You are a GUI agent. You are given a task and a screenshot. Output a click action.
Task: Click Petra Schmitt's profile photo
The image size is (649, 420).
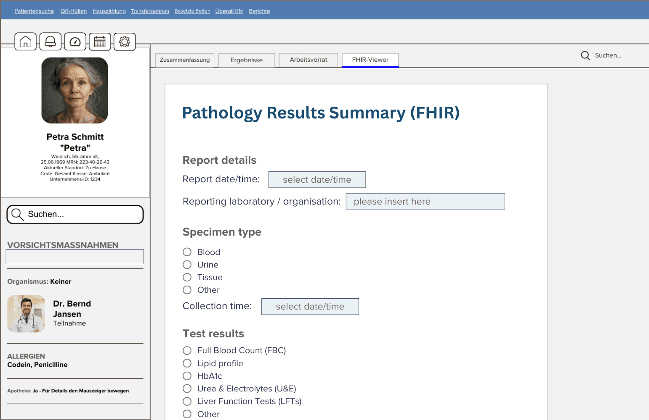(74, 90)
